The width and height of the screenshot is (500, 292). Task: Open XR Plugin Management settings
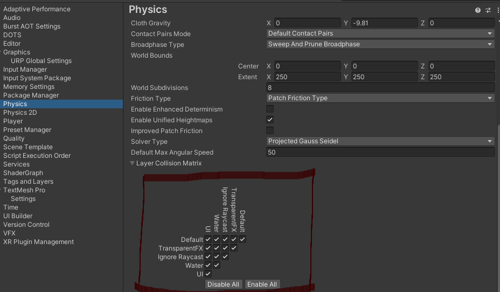[x=38, y=241]
